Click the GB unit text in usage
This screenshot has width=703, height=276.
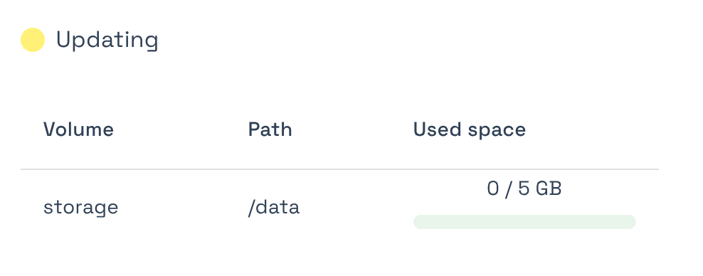point(549,189)
